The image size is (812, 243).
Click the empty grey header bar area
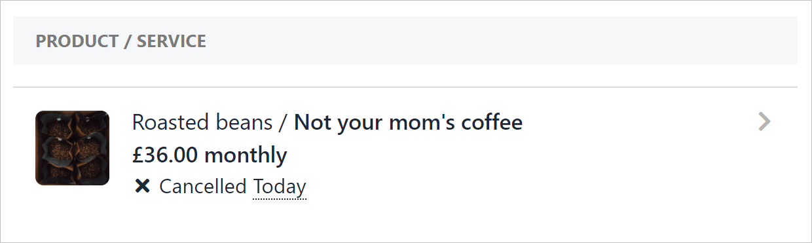[498, 41]
